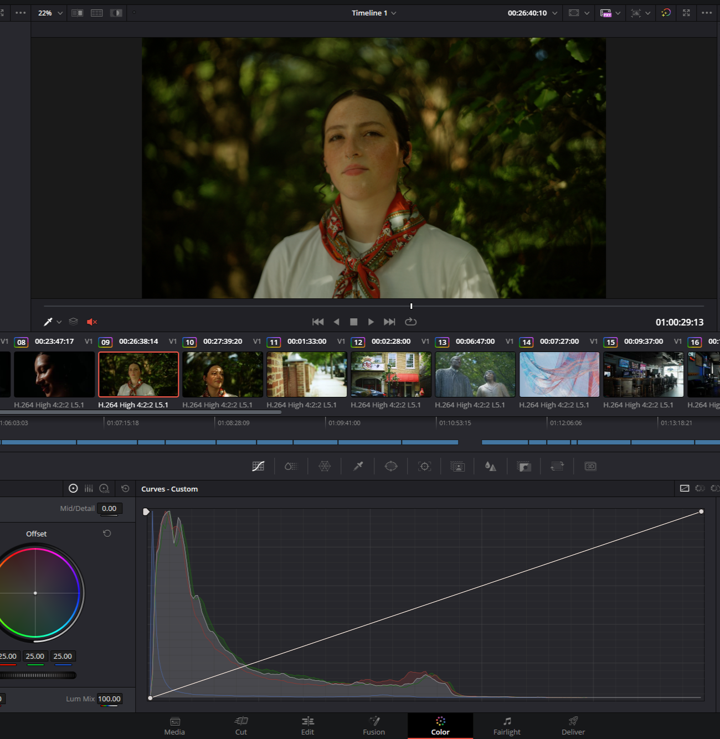720x739 pixels.
Task: Open the Magic Mask palette
Action: pyautogui.click(x=457, y=466)
